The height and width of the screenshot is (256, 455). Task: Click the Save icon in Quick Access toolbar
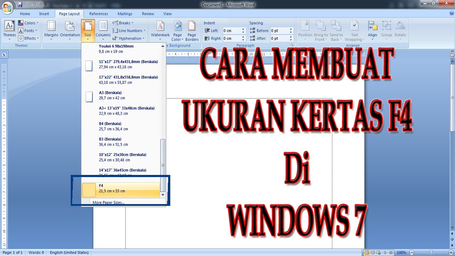click(x=20, y=5)
